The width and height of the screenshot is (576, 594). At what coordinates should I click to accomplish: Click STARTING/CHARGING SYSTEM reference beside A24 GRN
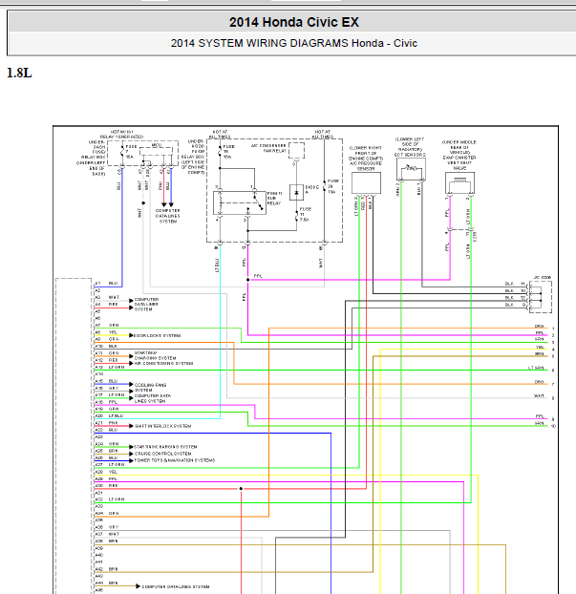click(165, 447)
